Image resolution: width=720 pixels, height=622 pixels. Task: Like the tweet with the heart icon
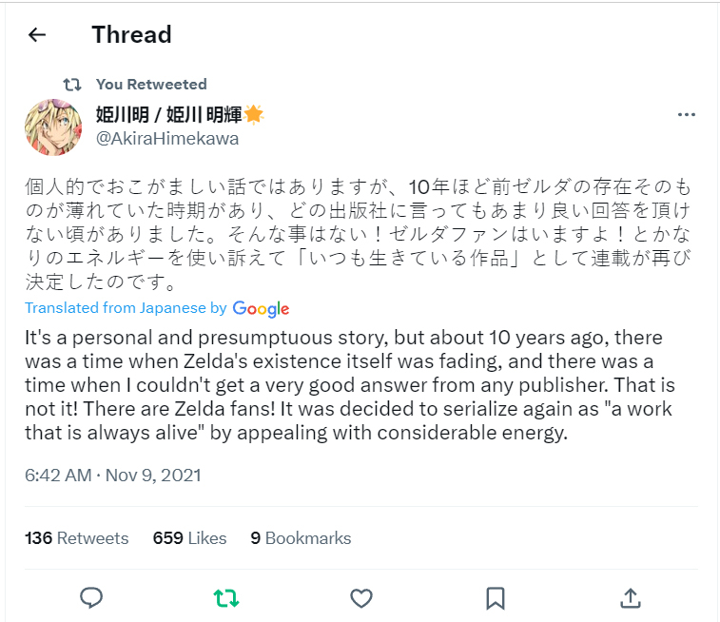pos(360,597)
